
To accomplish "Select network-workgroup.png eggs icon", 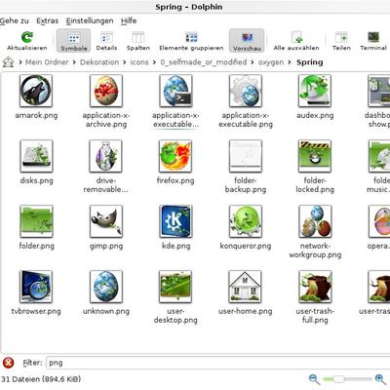I will tap(315, 221).
